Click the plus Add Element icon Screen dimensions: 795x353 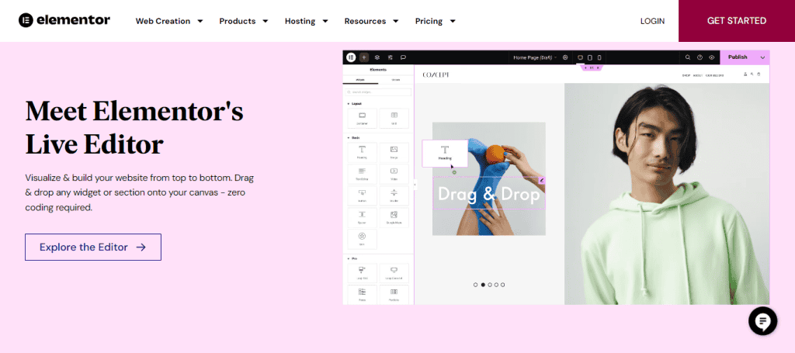click(364, 57)
